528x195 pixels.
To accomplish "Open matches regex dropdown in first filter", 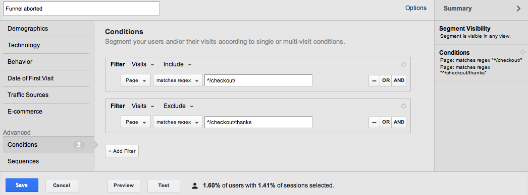I will tap(178, 80).
